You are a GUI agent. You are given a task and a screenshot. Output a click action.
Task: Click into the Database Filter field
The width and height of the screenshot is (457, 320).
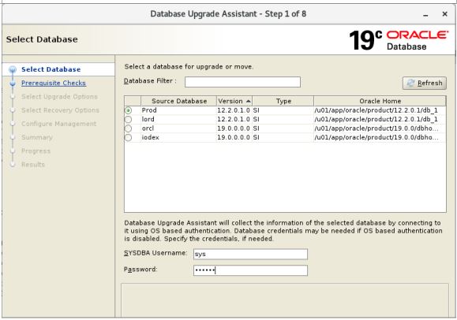(x=242, y=82)
